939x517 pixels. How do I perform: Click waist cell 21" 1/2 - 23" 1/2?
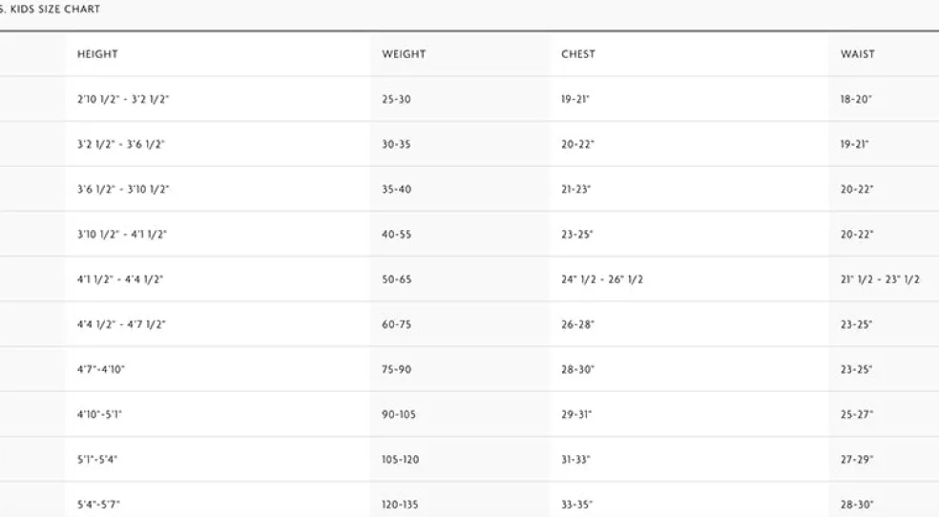coord(880,279)
